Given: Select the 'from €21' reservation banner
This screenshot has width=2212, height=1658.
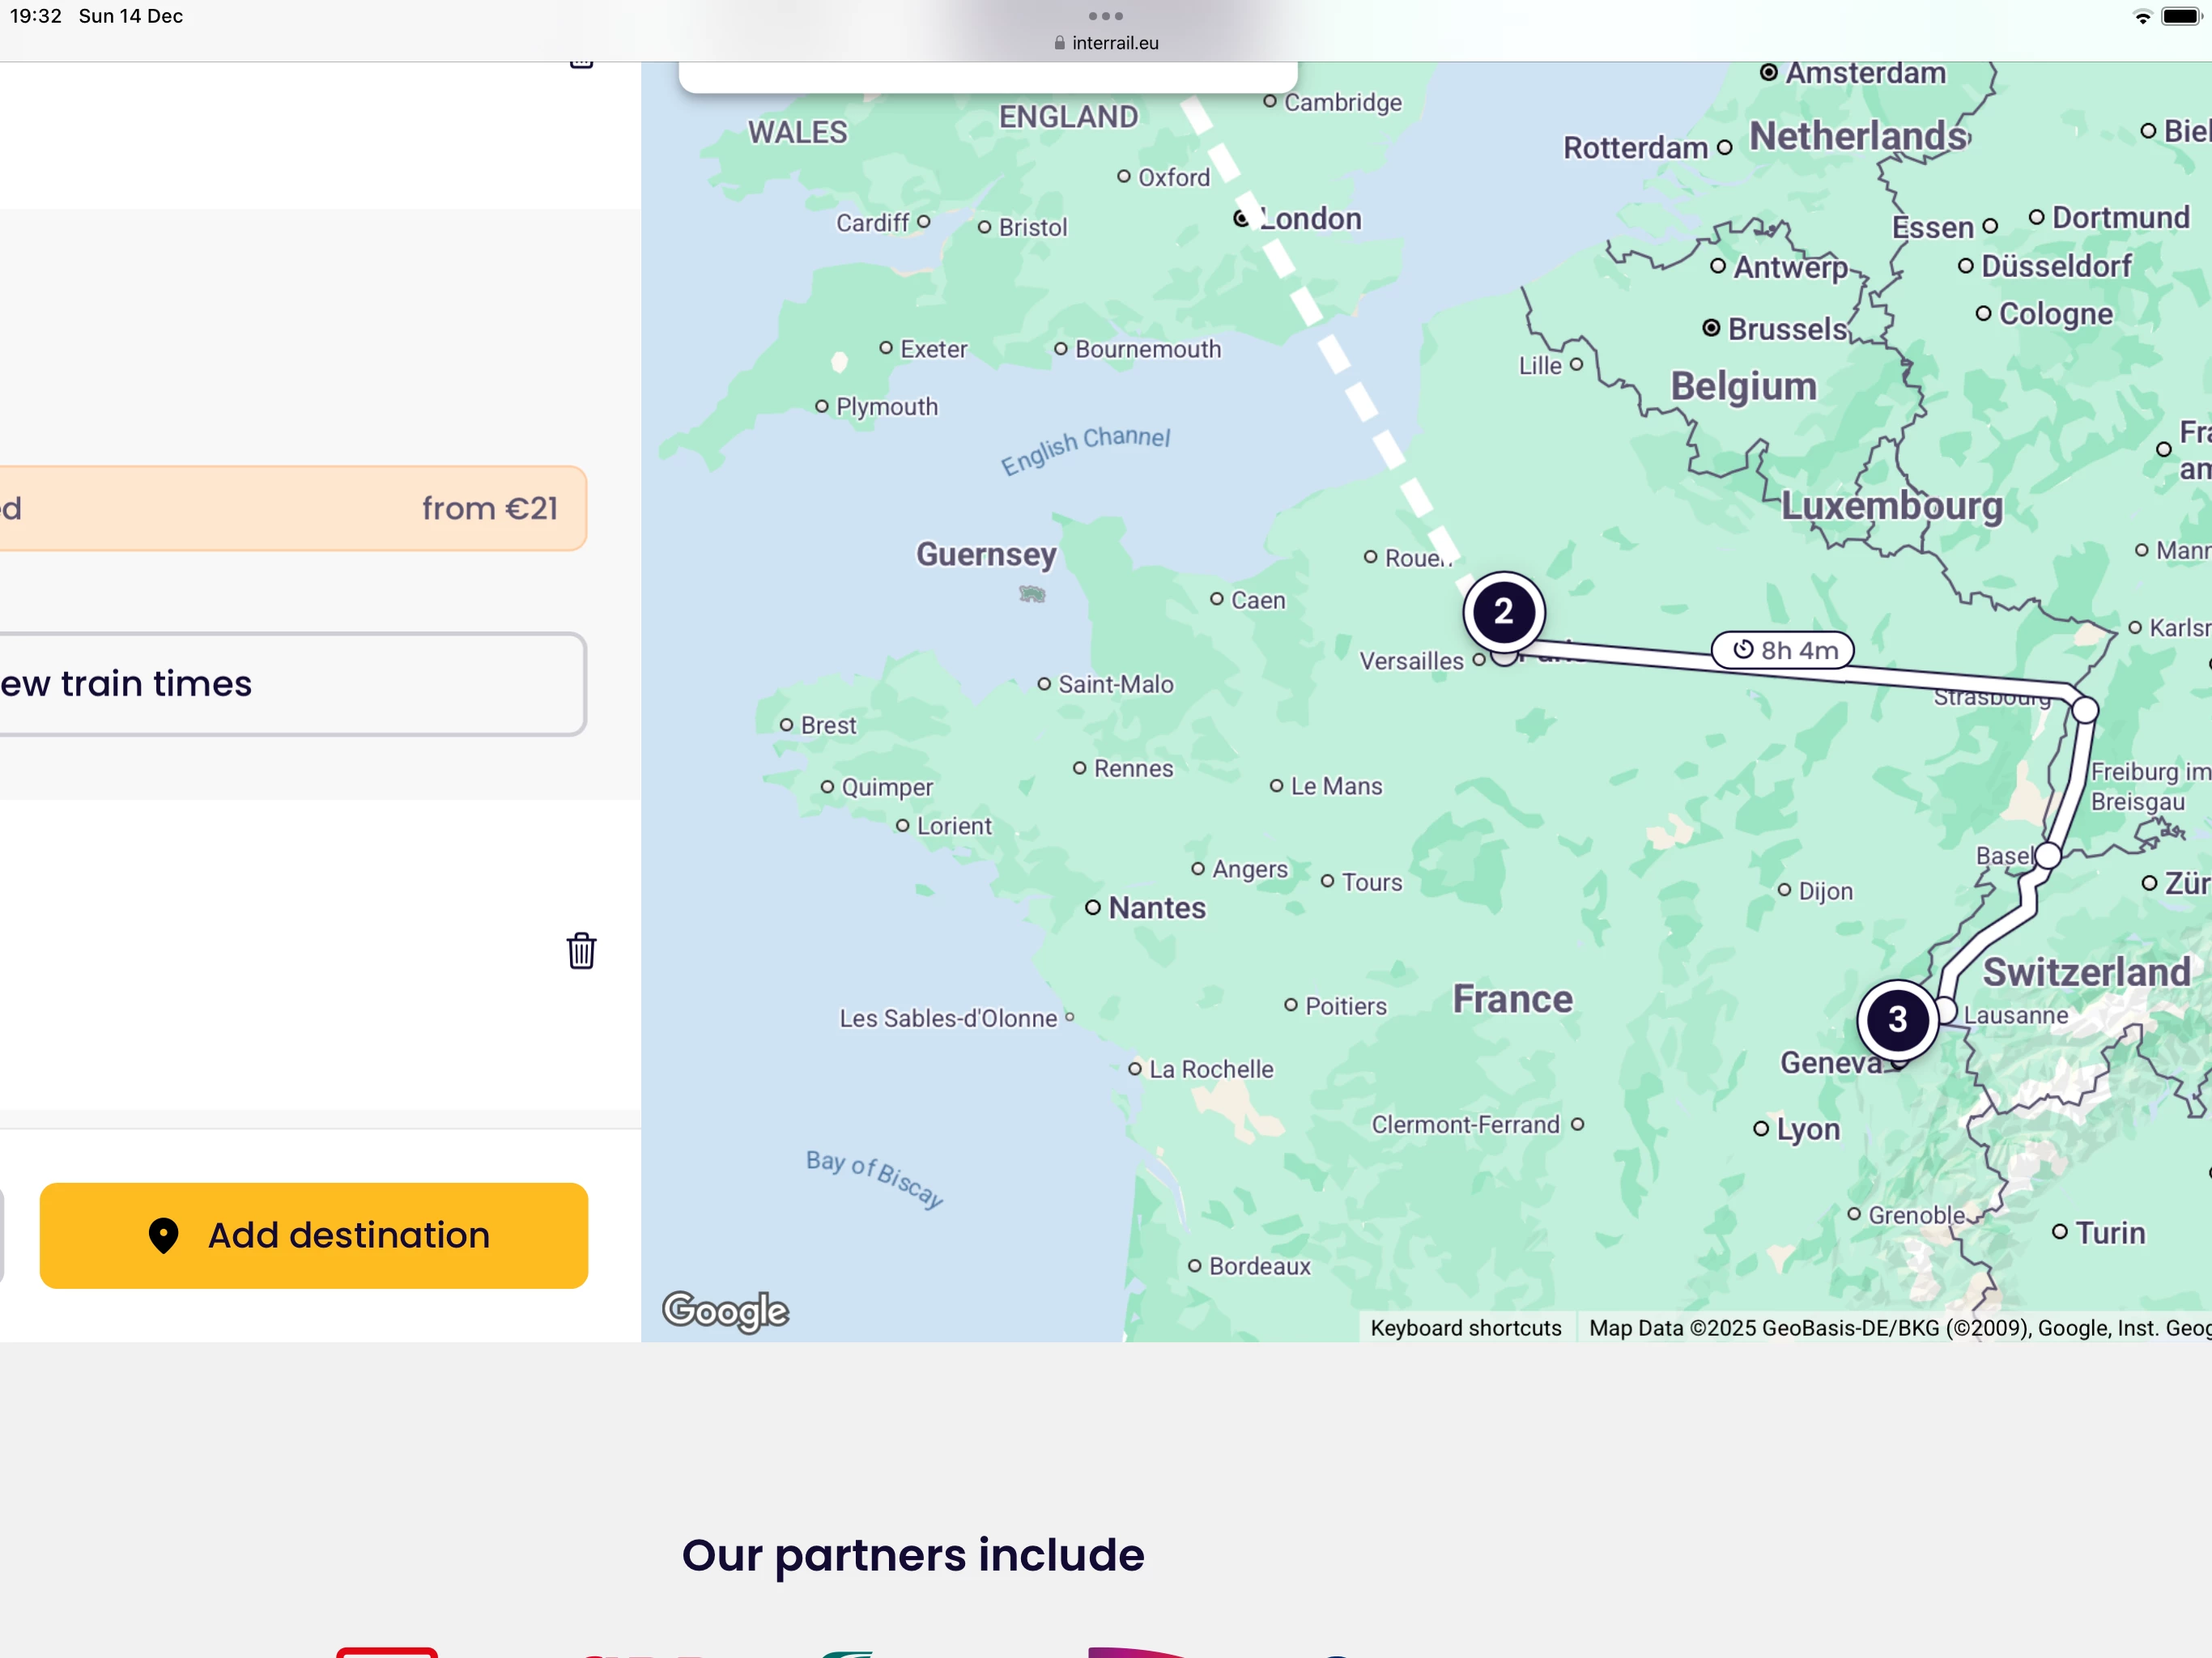Looking at the screenshot, I should tap(290, 508).
